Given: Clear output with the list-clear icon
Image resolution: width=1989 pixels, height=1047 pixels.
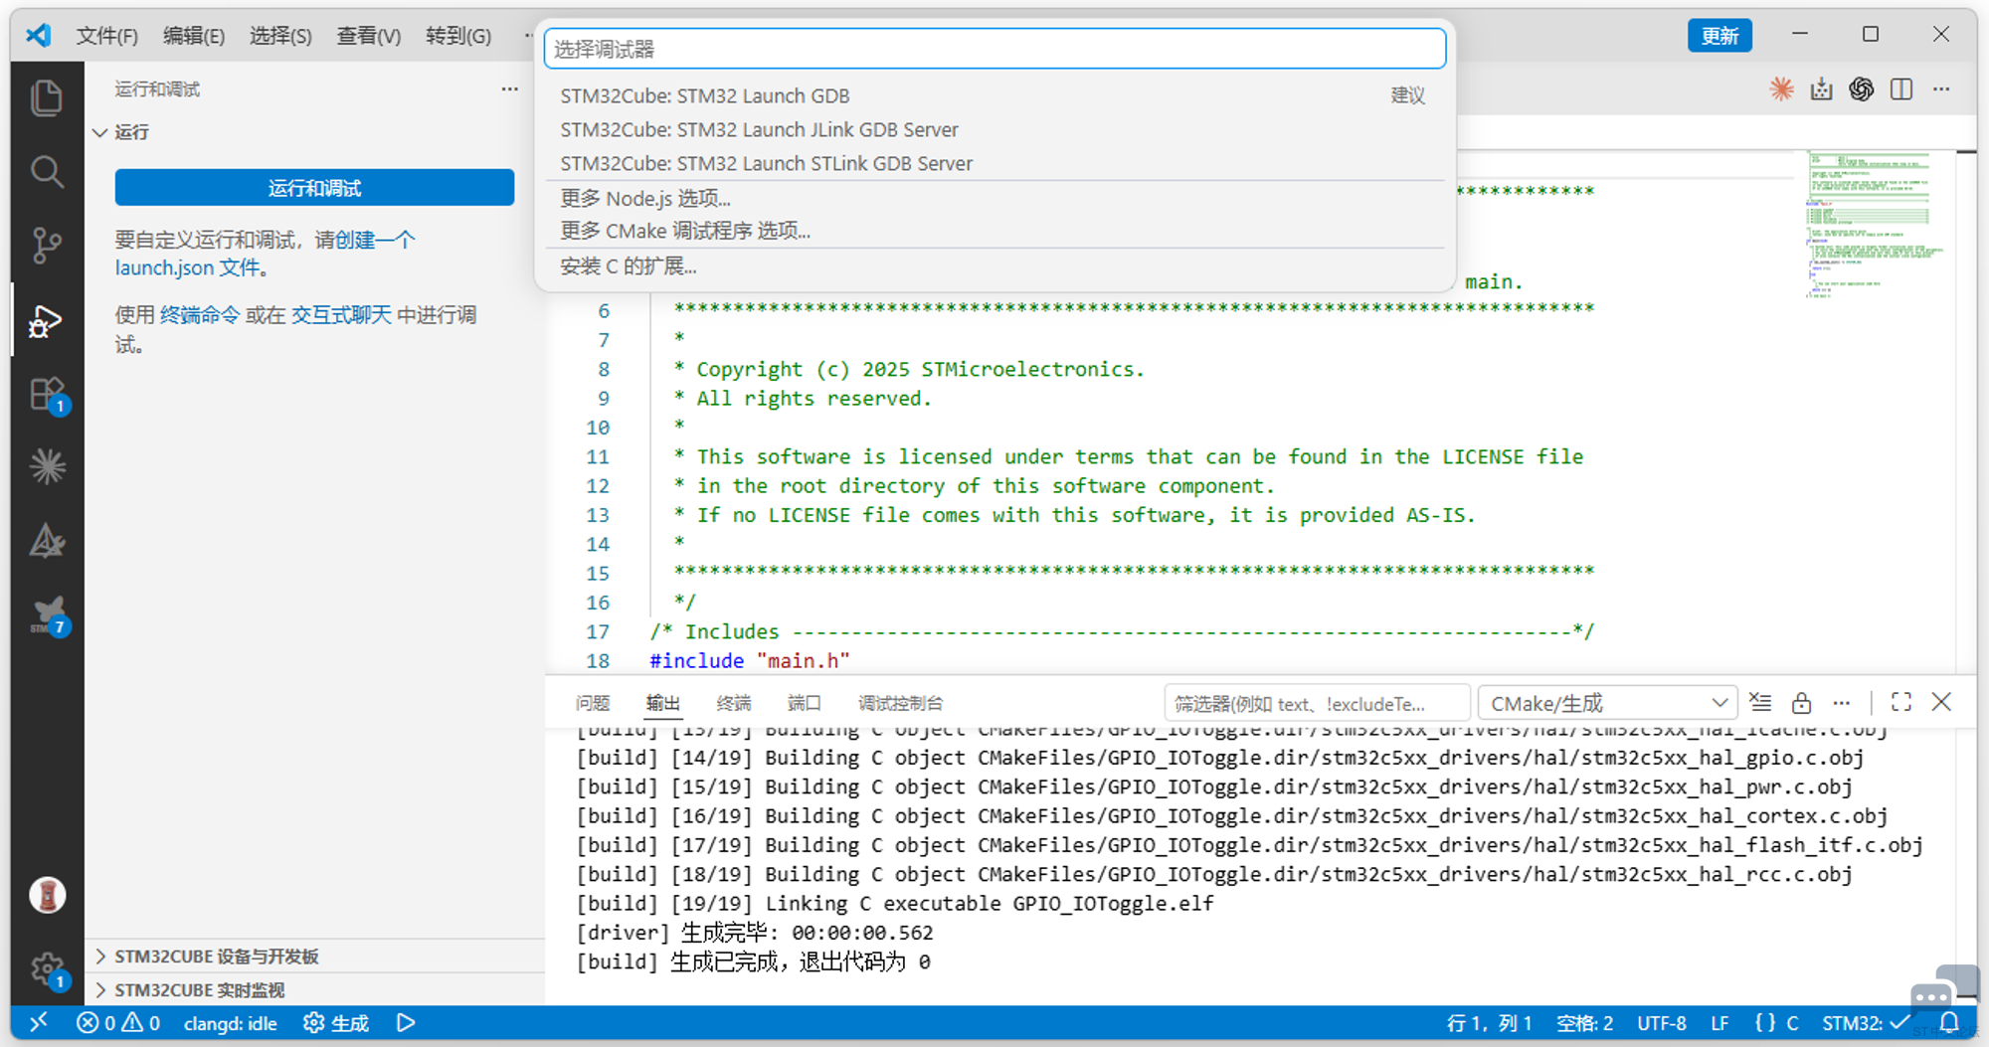Looking at the screenshot, I should (x=1759, y=703).
